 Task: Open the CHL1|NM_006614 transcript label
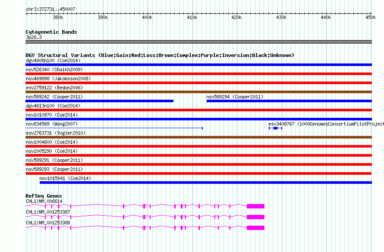44,202
